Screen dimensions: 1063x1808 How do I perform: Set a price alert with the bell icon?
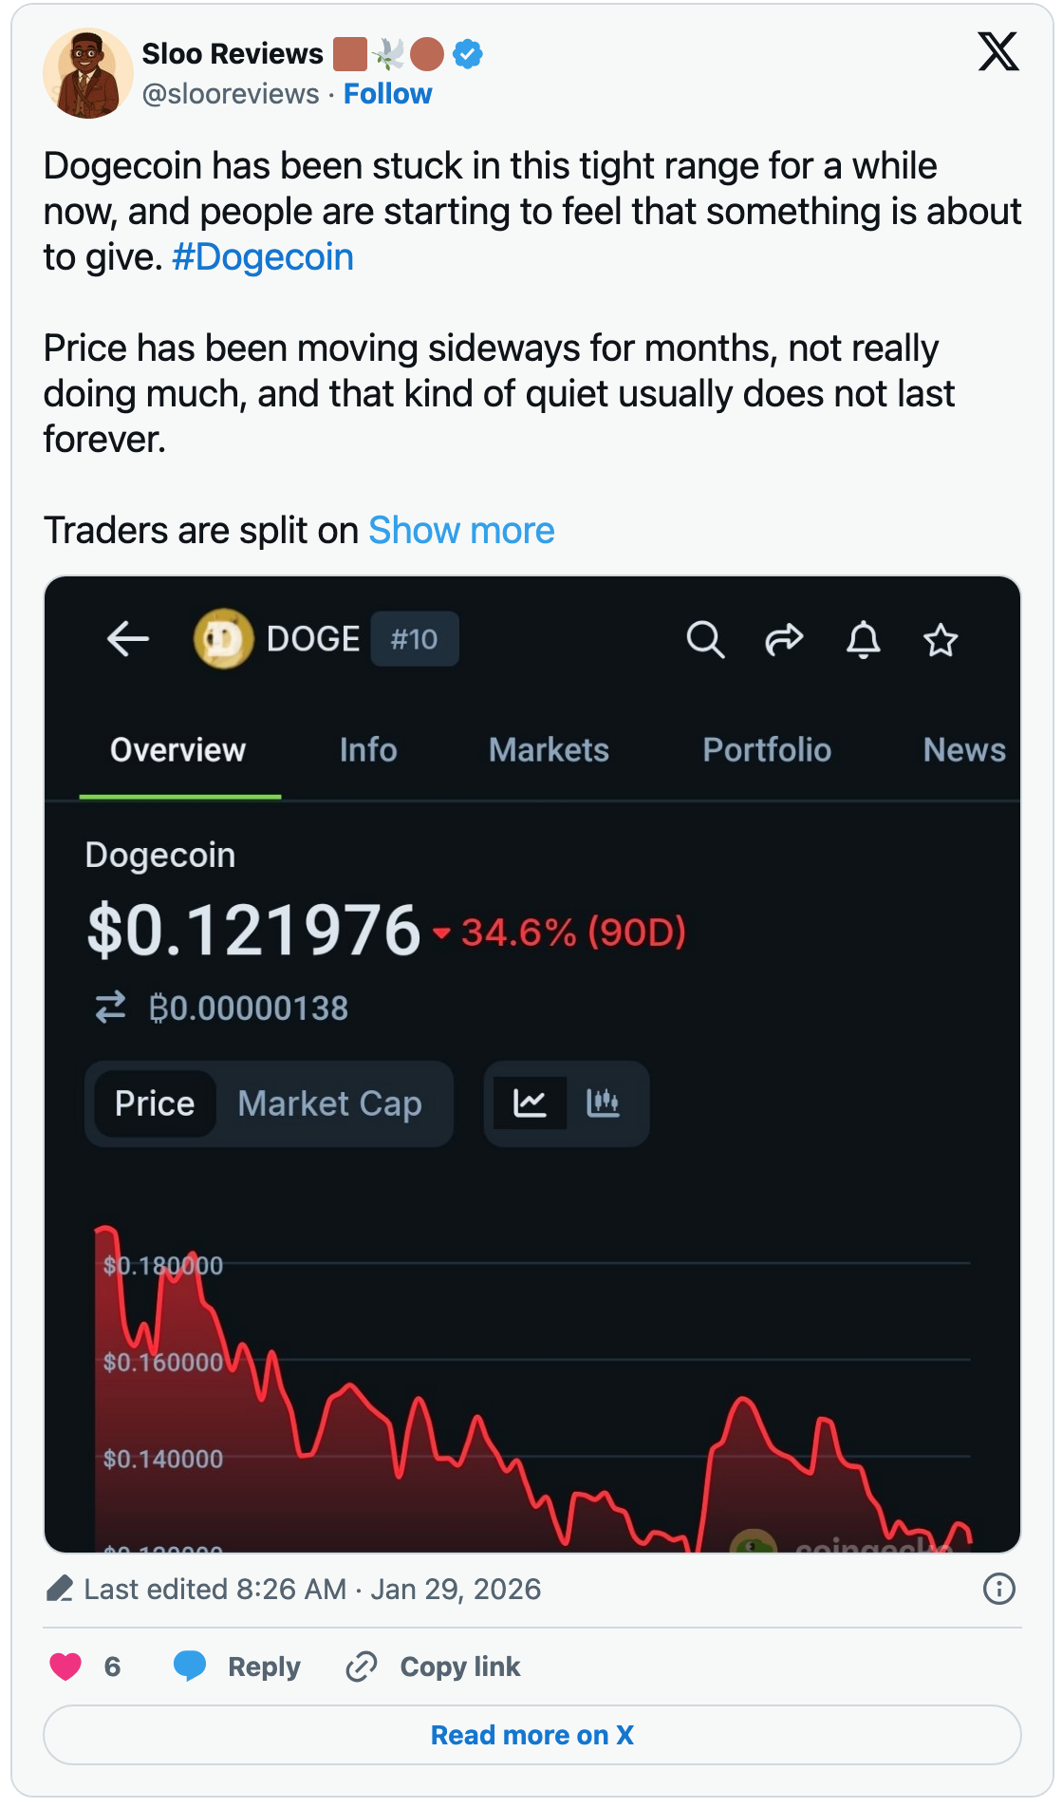[863, 639]
